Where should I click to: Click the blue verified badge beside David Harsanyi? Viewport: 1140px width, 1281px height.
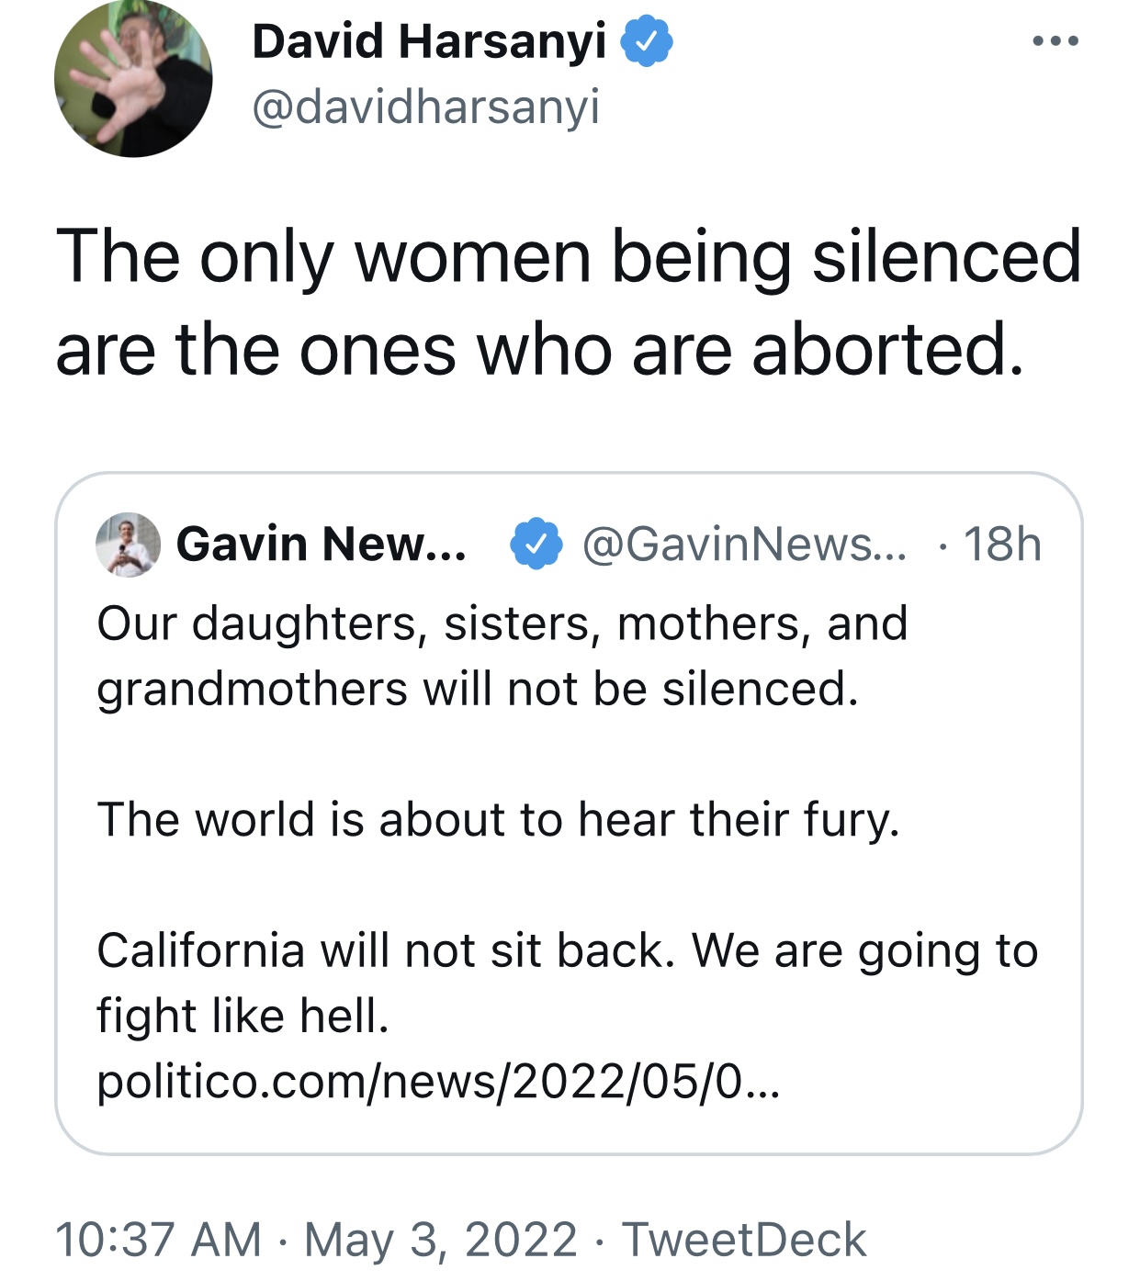[648, 41]
